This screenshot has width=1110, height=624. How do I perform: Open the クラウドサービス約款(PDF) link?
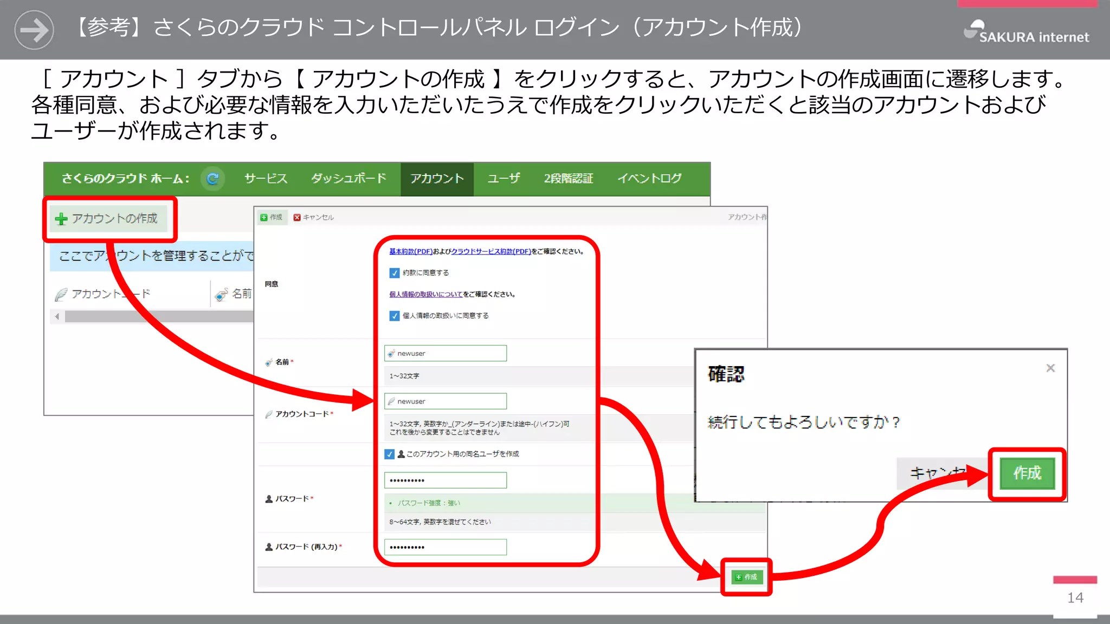point(491,251)
